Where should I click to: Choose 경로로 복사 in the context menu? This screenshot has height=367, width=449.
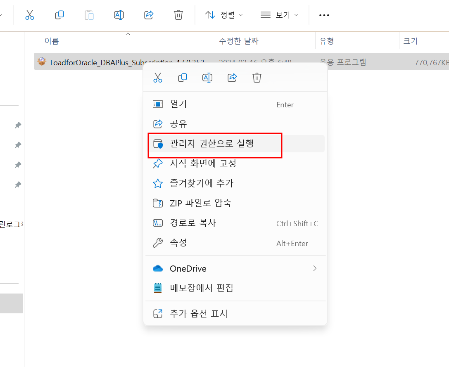[235, 223]
